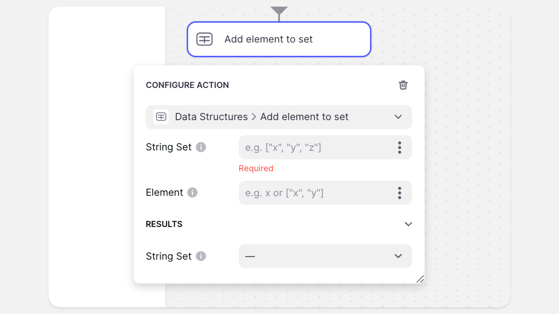Click the Data Structures icon in the action selector
The height and width of the screenshot is (314, 559).
click(161, 117)
